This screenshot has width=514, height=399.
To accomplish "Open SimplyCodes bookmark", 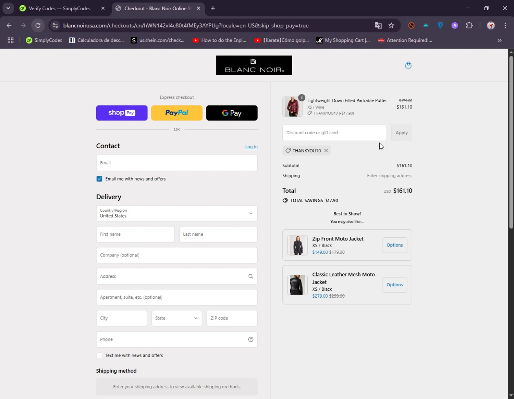I will (x=44, y=40).
